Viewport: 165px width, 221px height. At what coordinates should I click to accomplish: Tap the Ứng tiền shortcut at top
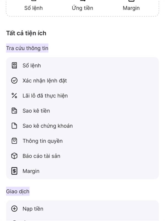pos(82,8)
